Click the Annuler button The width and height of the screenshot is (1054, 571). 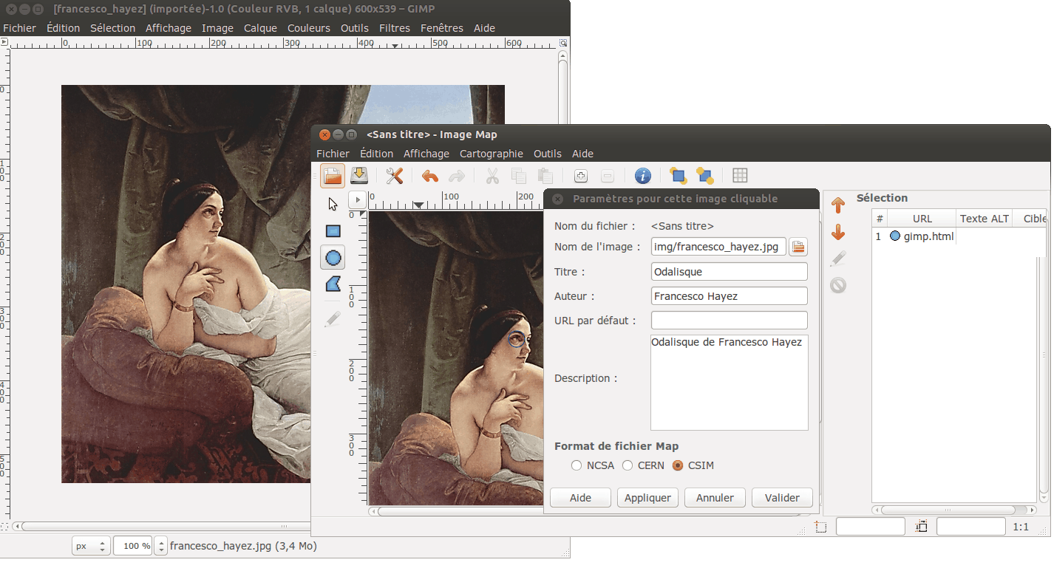715,498
